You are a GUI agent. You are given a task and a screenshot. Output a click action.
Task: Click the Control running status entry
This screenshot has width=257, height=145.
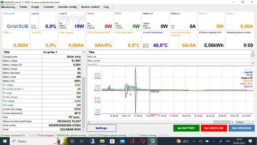coord(147,135)
